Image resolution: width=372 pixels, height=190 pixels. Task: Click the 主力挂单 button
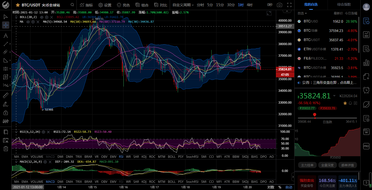(x=307, y=165)
